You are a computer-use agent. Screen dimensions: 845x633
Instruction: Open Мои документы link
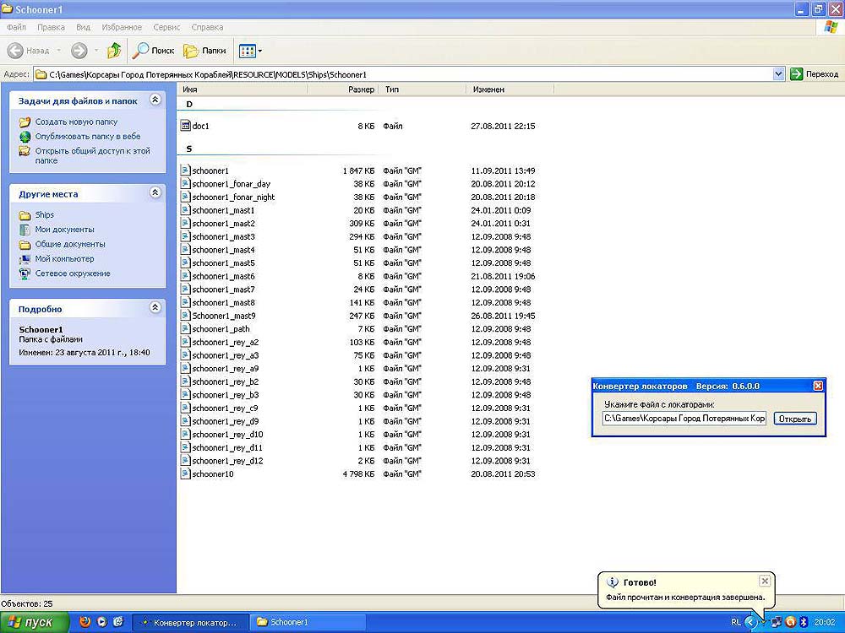coord(65,230)
